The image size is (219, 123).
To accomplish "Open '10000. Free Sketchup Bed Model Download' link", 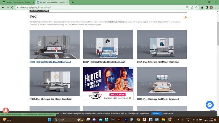I will point(158,99).
